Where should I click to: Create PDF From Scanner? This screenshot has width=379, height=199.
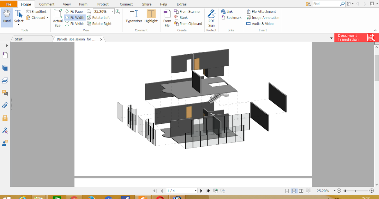coord(189,11)
